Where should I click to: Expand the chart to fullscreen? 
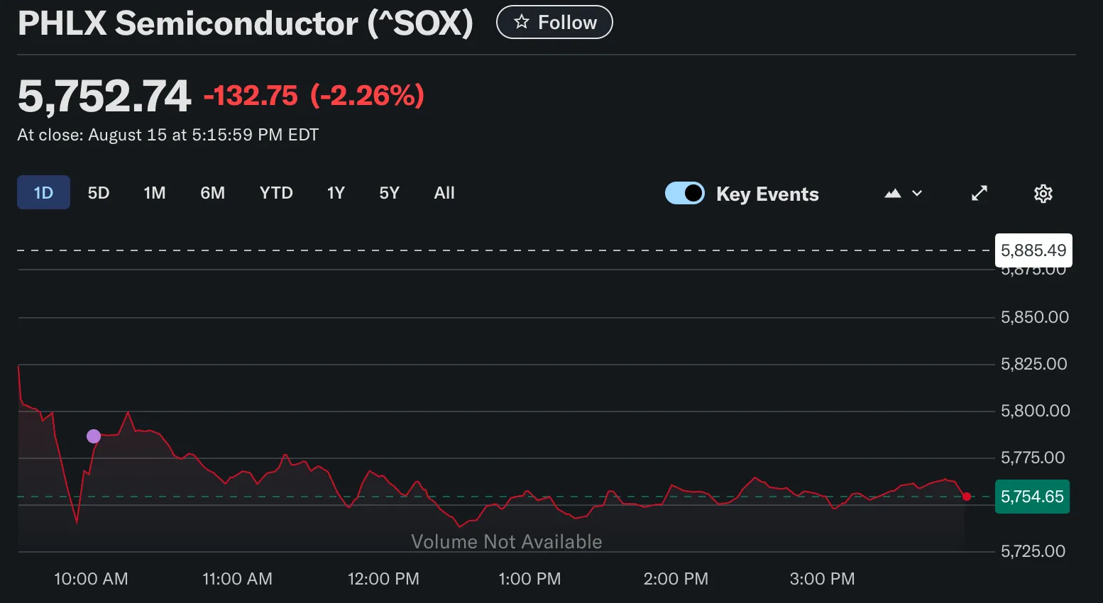979,193
